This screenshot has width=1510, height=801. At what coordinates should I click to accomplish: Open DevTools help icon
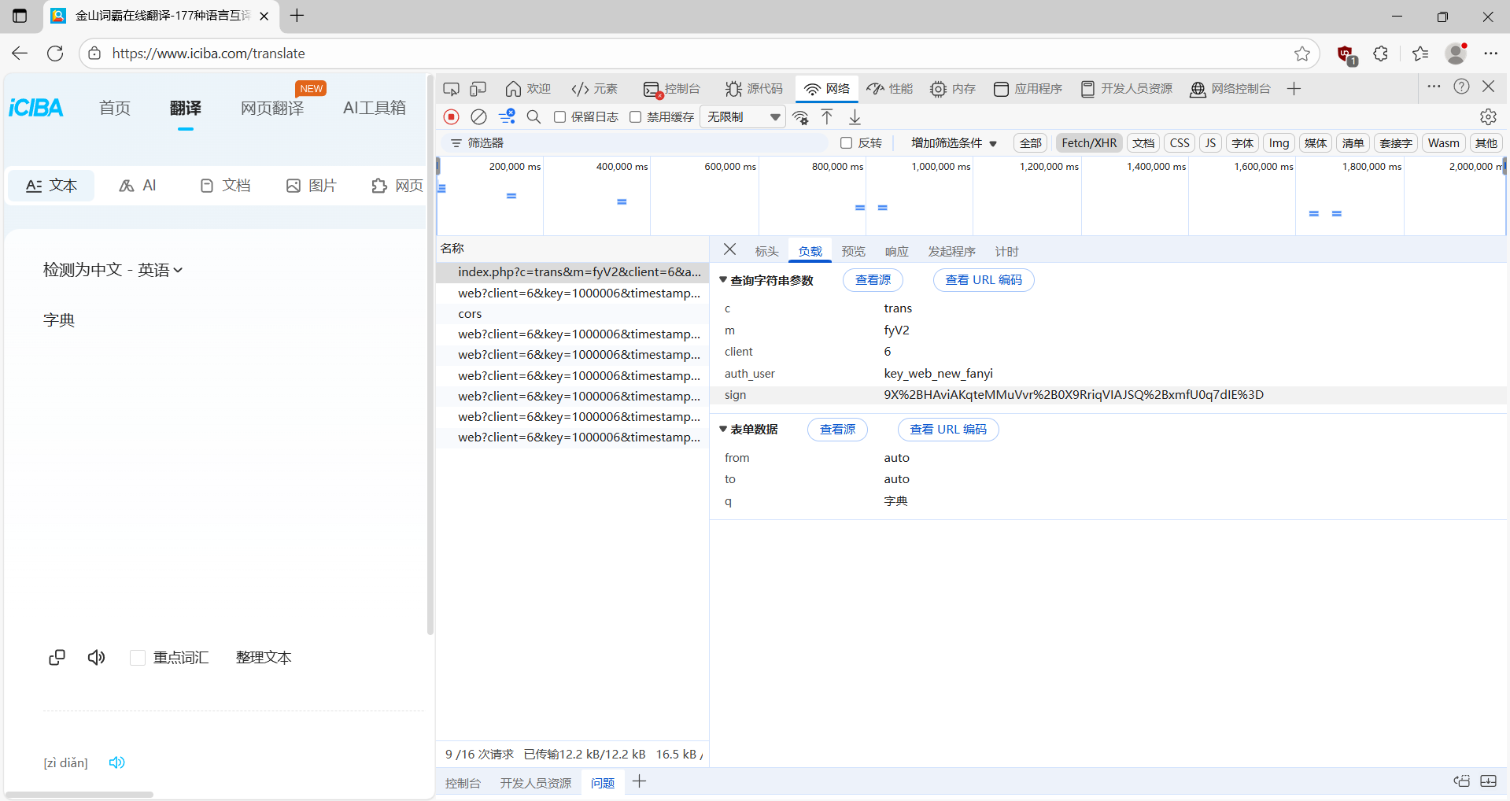click(1461, 87)
